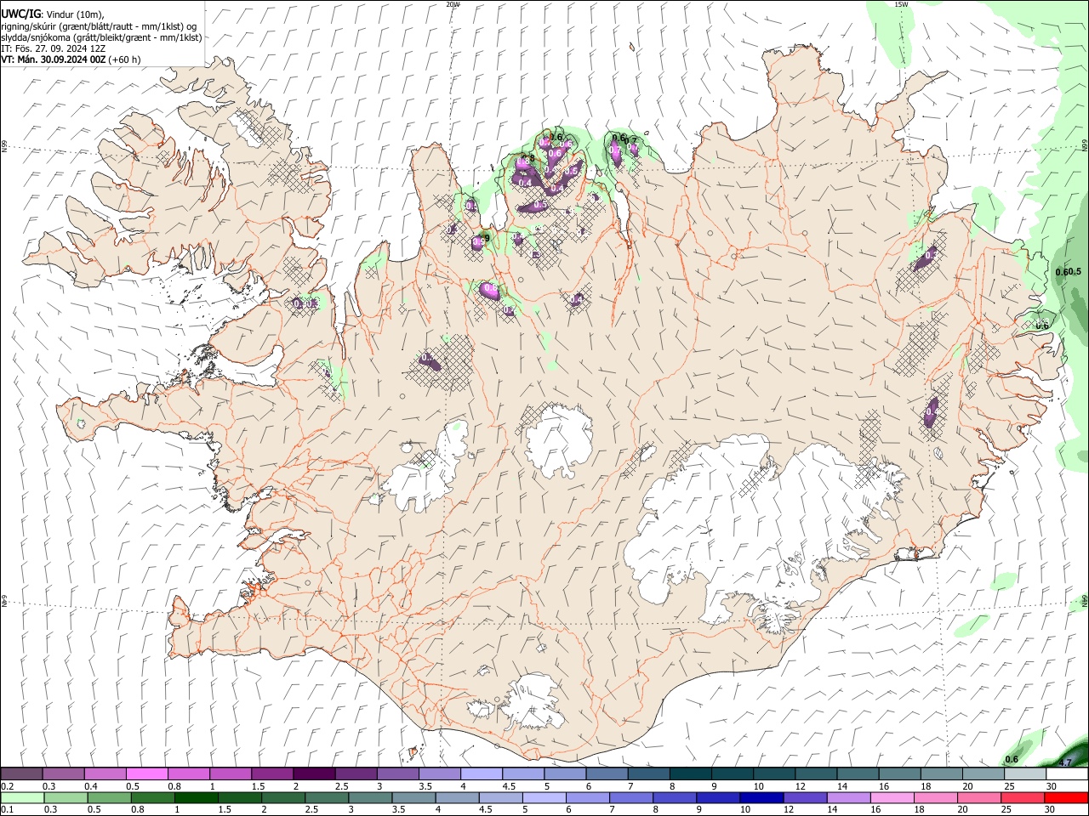Click the '16' label under the upper legend
Image resolution: width=1089 pixels, height=816 pixels.
coord(884,786)
